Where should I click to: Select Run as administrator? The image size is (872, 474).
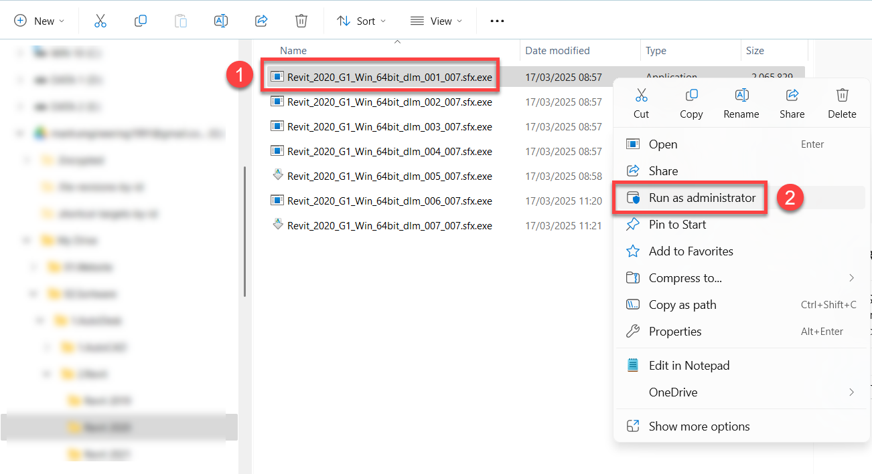click(x=740, y=198)
